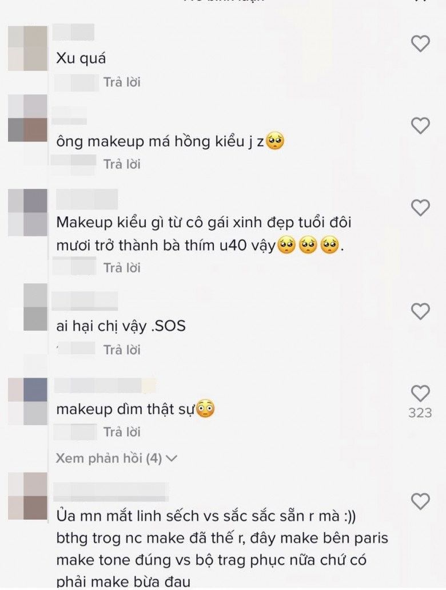This screenshot has width=446, height=590.
Task: Open avatar of 'ông makeup má hồng' commenter
Action: click(28, 118)
